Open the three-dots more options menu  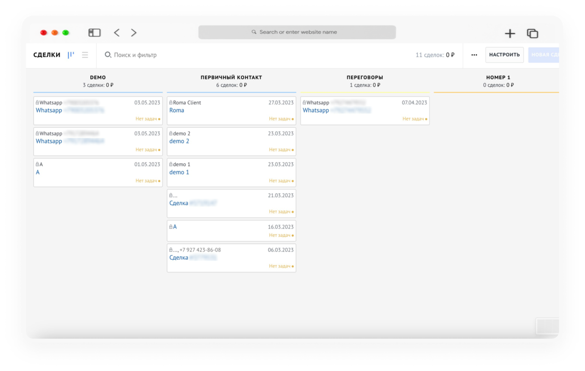474,55
